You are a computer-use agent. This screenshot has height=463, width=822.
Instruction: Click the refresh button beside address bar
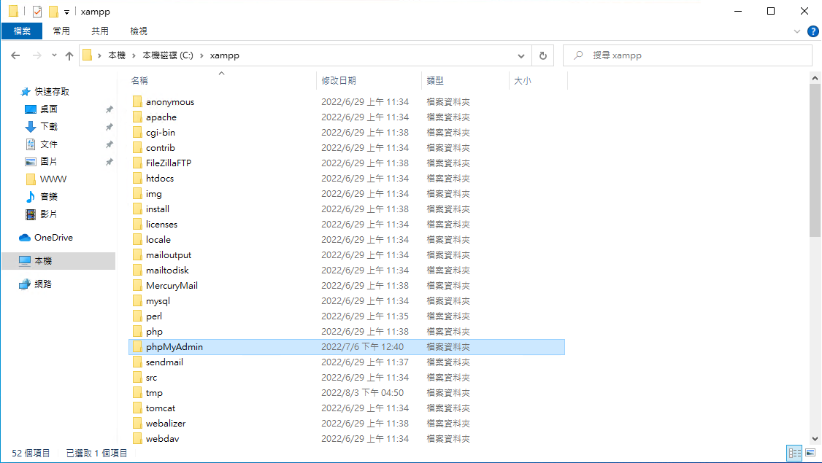point(542,55)
